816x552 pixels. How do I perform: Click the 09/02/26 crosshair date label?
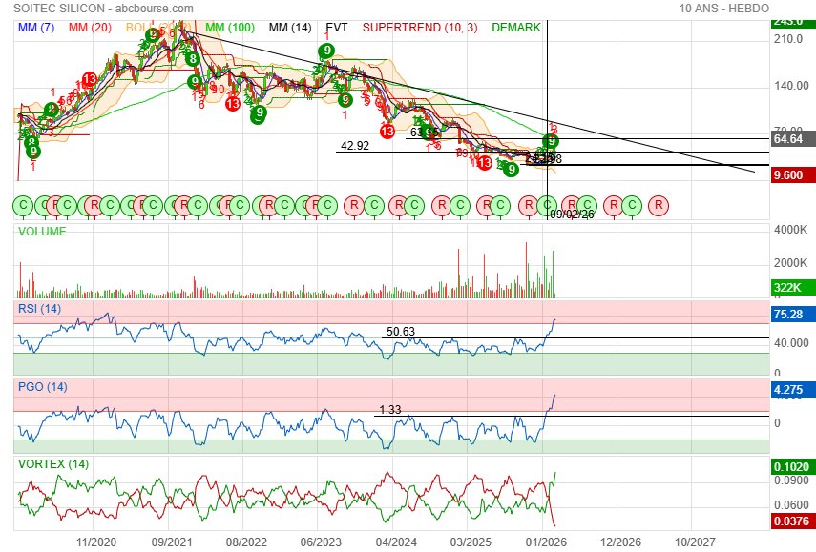[x=571, y=215]
